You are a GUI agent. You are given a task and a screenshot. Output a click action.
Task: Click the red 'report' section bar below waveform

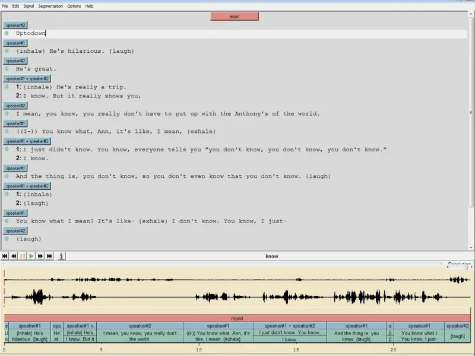[237, 319]
